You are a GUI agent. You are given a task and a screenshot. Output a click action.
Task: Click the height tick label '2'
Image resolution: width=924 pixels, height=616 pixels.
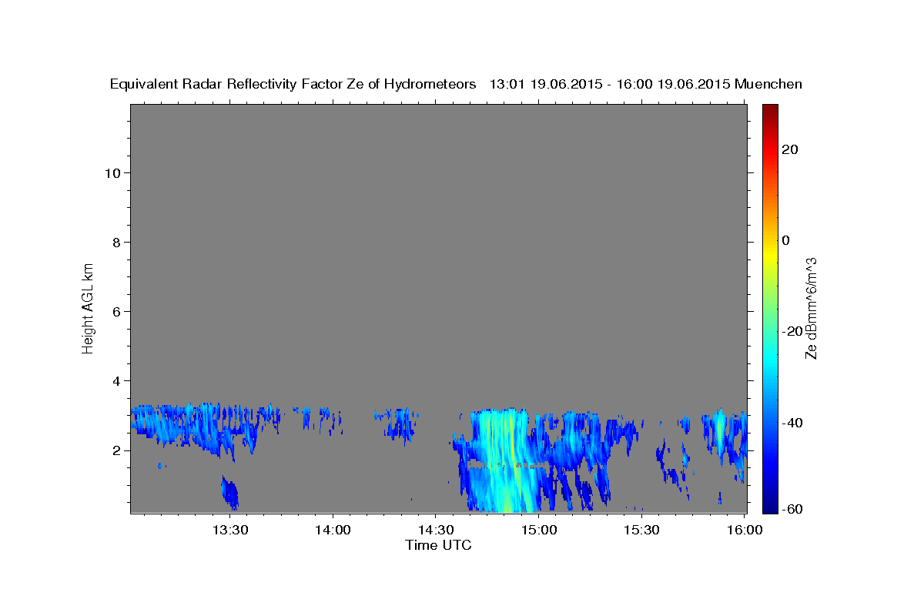pyautogui.click(x=117, y=450)
